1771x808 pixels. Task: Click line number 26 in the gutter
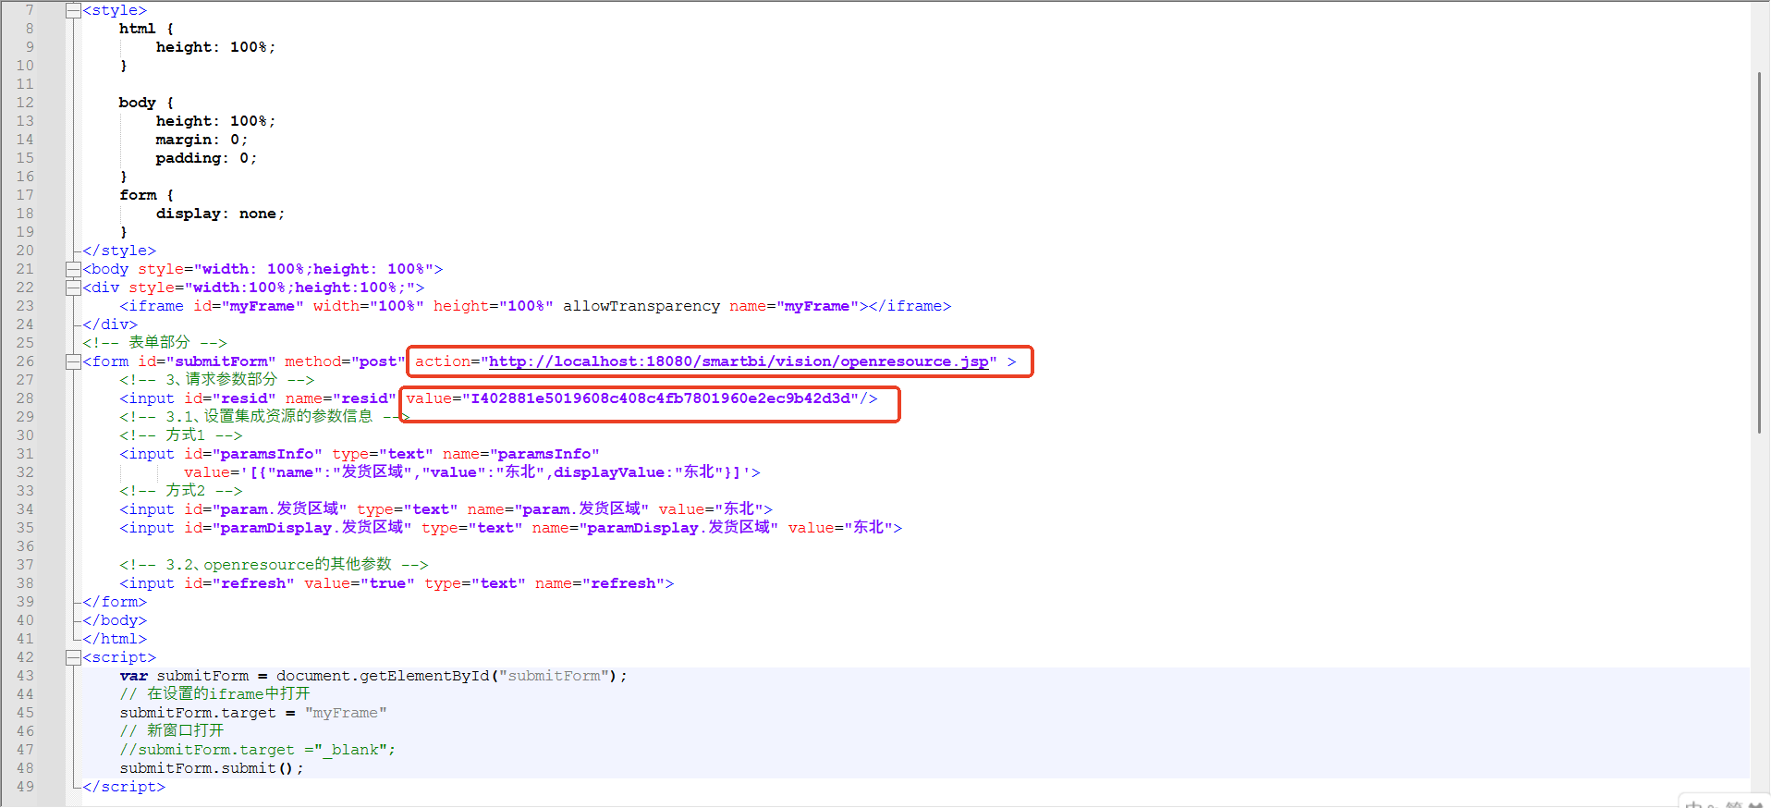(x=25, y=361)
